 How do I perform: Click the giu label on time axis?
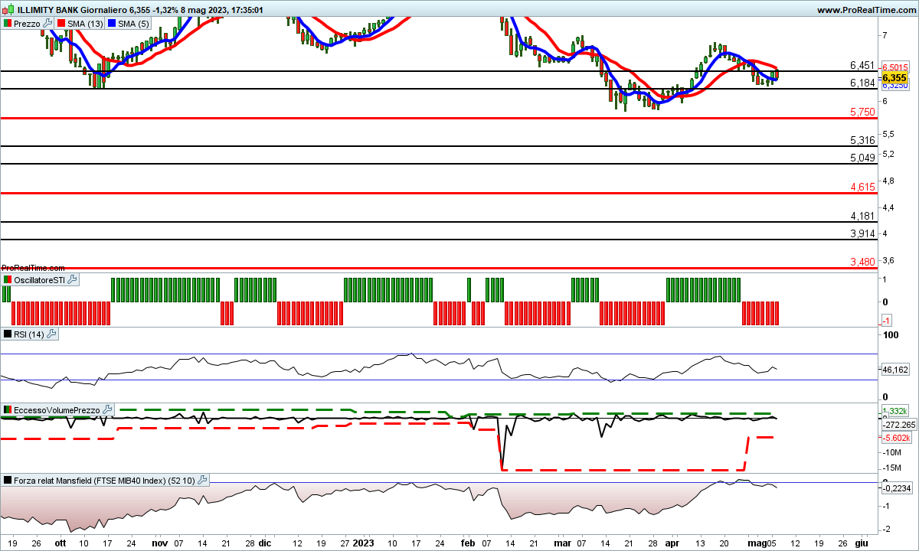(861, 542)
